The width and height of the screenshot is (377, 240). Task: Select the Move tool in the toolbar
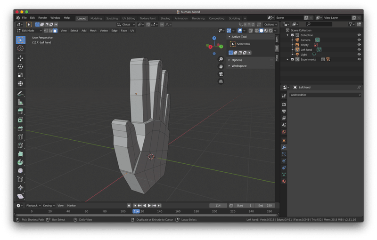click(x=20, y=58)
